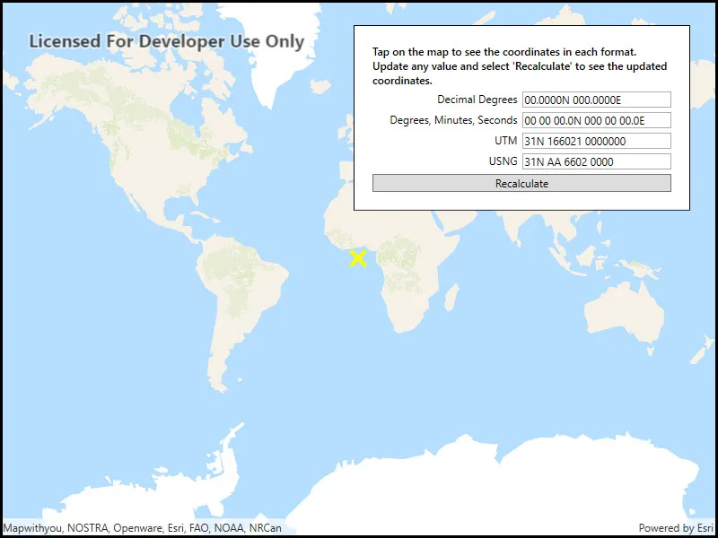Click the 'Degrees, Minutes, Seconds' label
This screenshot has height=538, width=718.
(x=453, y=120)
